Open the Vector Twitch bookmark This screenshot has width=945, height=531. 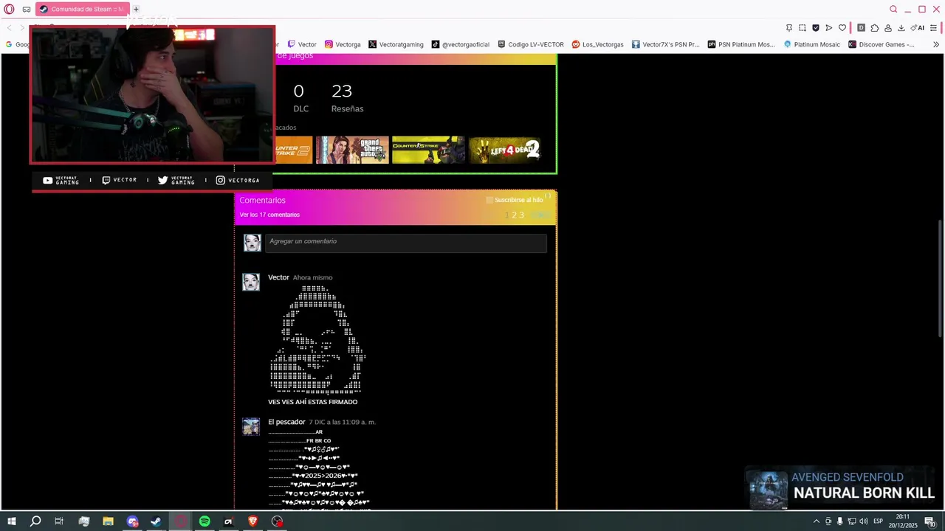tap(302, 44)
